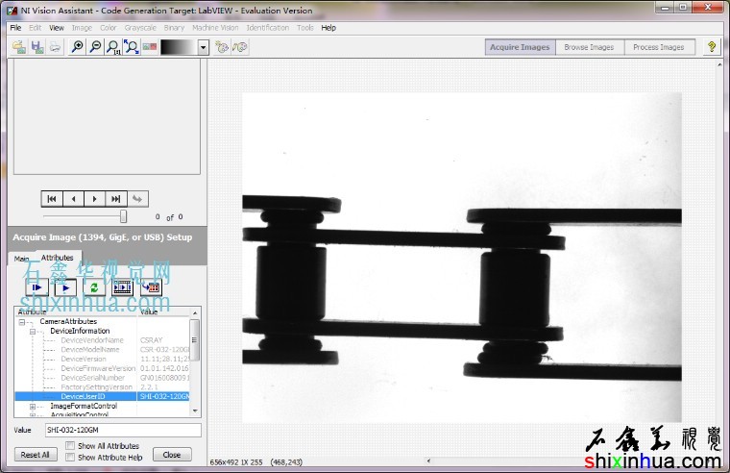The width and height of the screenshot is (730, 473).
Task: Select the DeviceModelName attribute row
Action: pyautogui.click(x=103, y=350)
